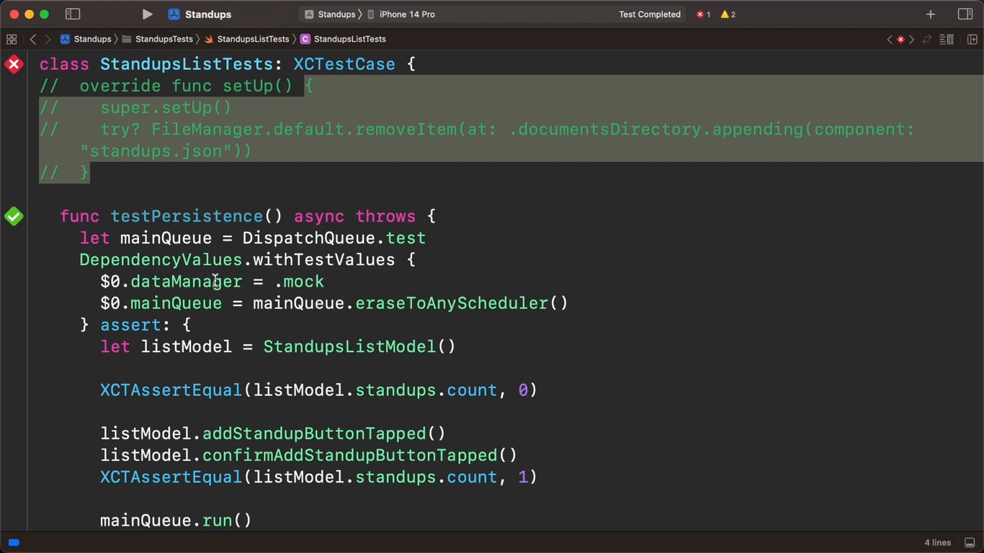Viewport: 984px width, 553px height.
Task: Jump to the next issue arrow
Action: click(x=912, y=39)
